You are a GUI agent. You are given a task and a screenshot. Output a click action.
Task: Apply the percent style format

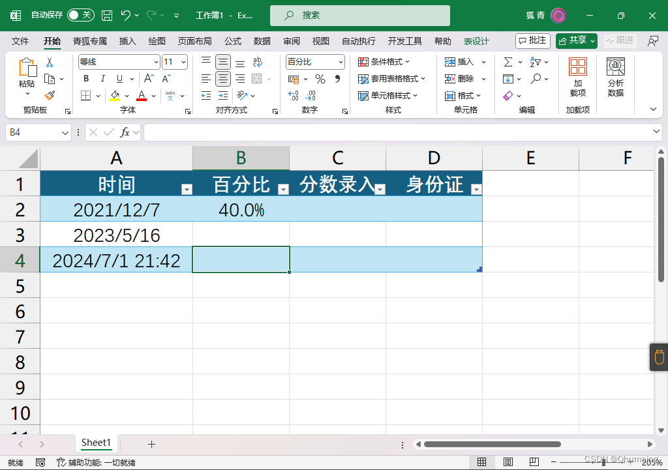(x=319, y=78)
